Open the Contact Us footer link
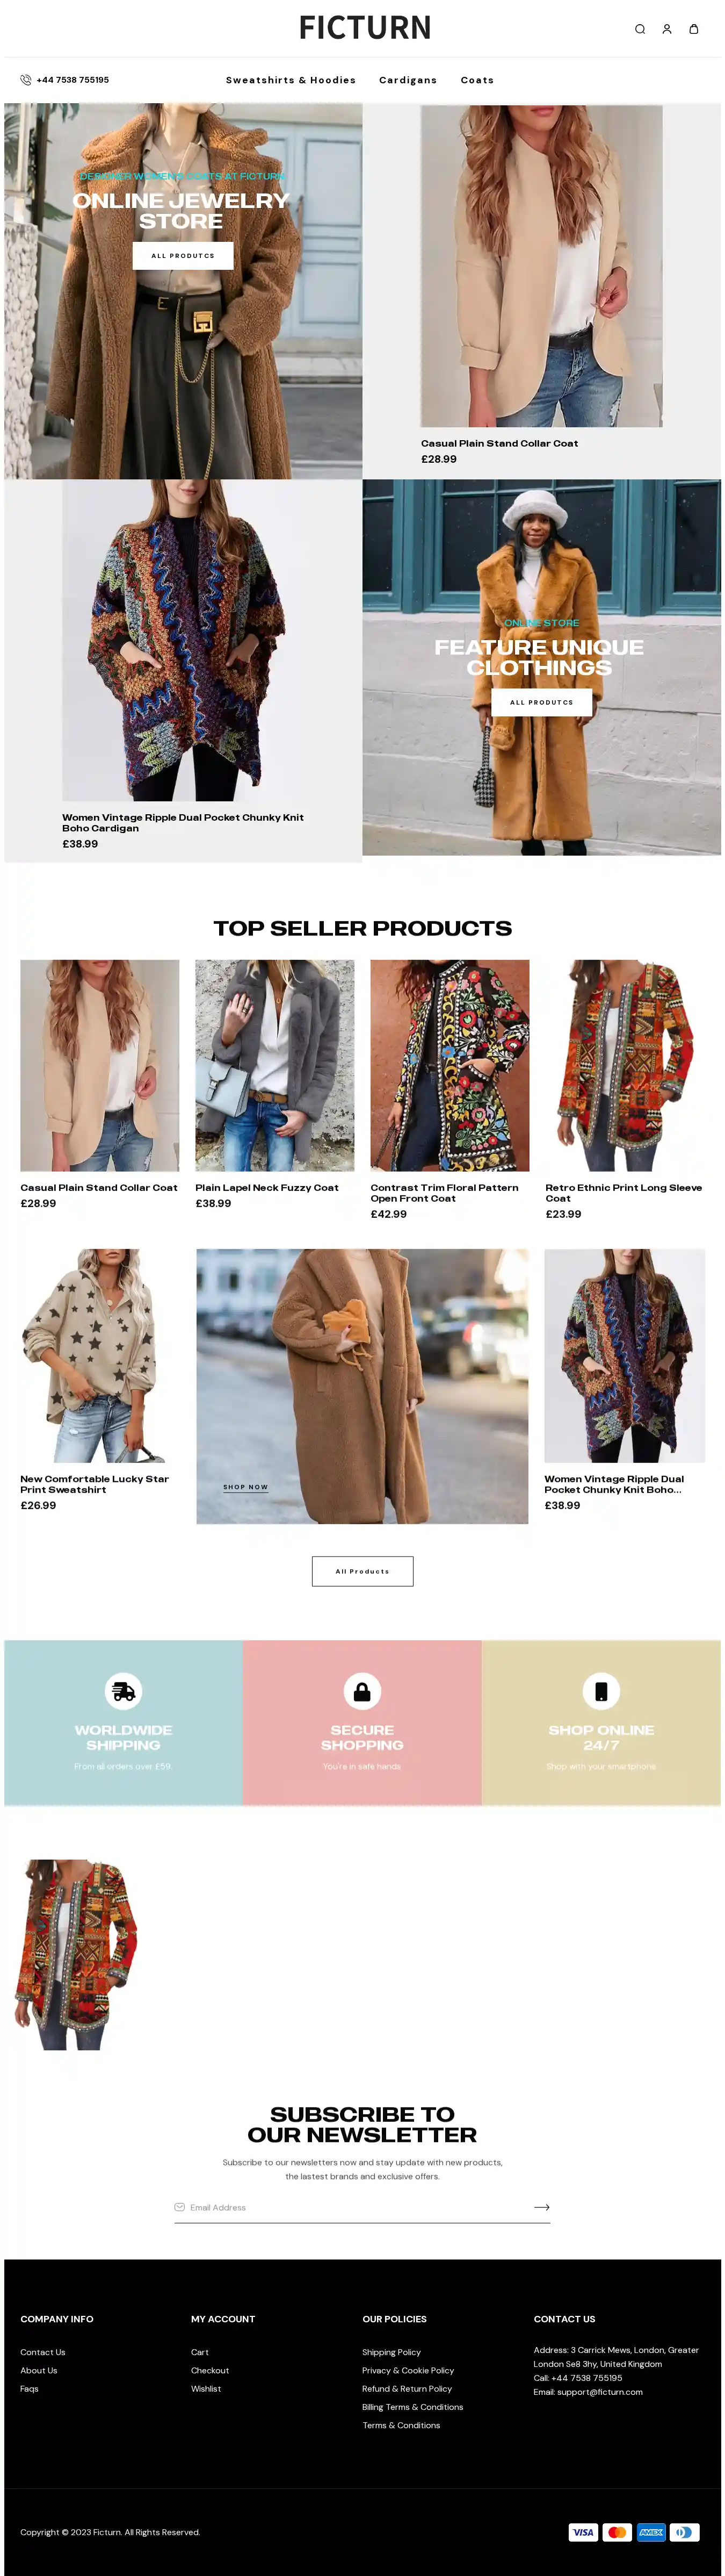Viewport: 725px width, 2576px height. tap(43, 2352)
